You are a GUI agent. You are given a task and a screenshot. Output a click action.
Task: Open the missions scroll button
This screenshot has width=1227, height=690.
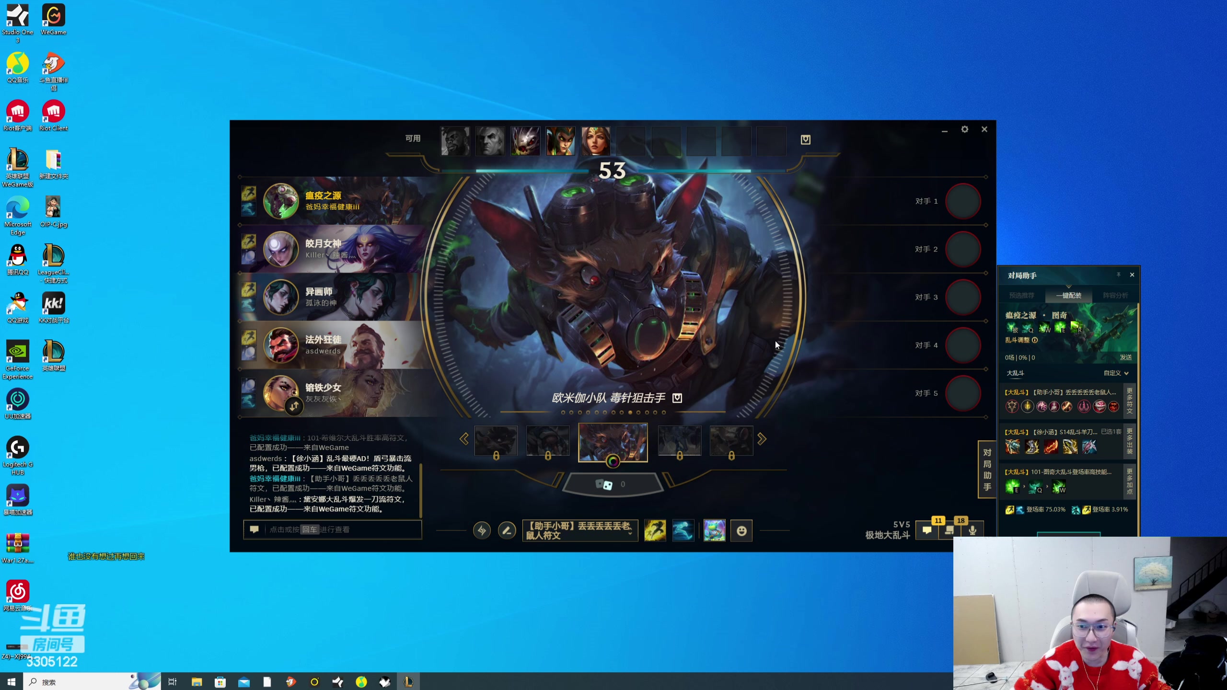click(949, 530)
